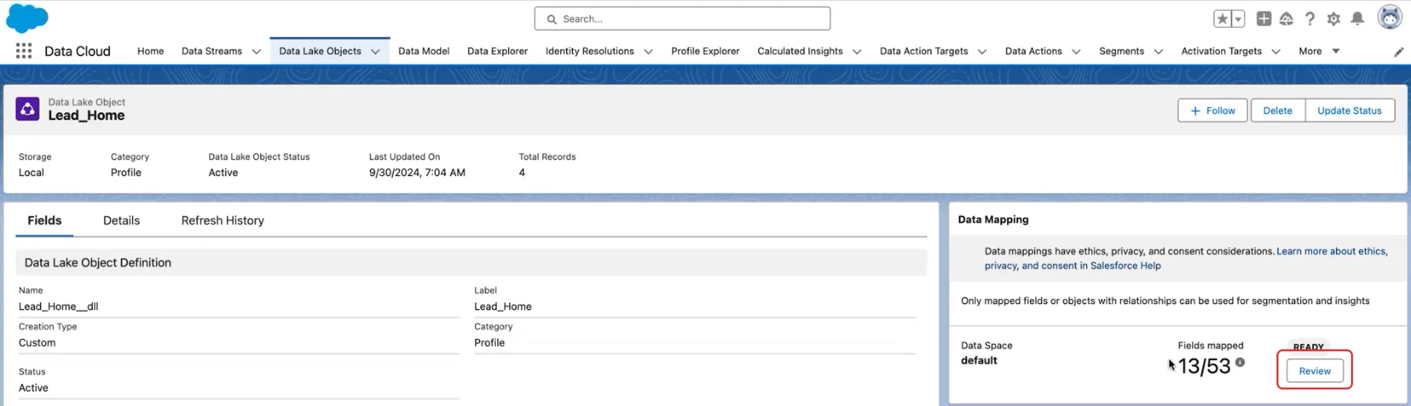This screenshot has height=406, width=1411.
Task: Open the Data Explorer tab
Action: [497, 51]
